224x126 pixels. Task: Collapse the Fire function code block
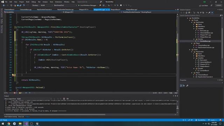click(16, 27)
